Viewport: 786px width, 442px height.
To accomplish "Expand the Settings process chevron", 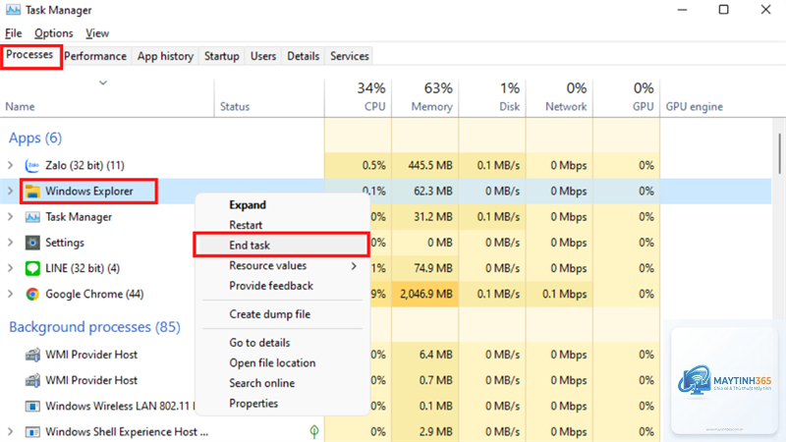I will click(10, 243).
